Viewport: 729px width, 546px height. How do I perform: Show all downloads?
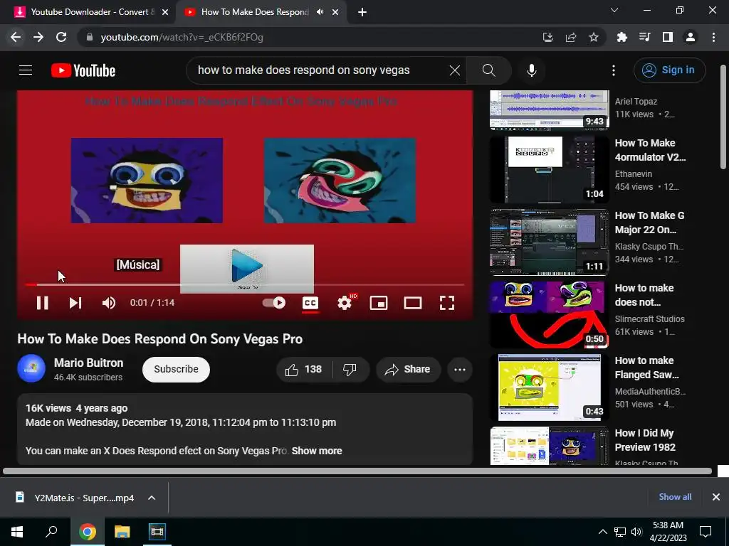point(675,497)
